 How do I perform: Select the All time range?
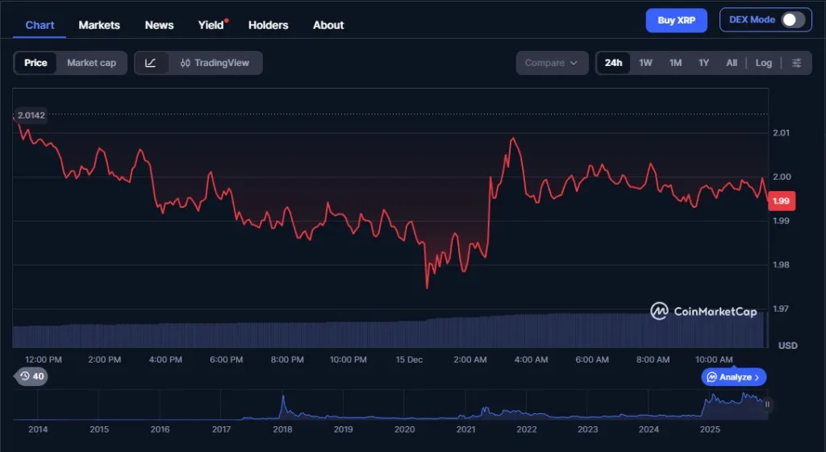click(x=731, y=63)
